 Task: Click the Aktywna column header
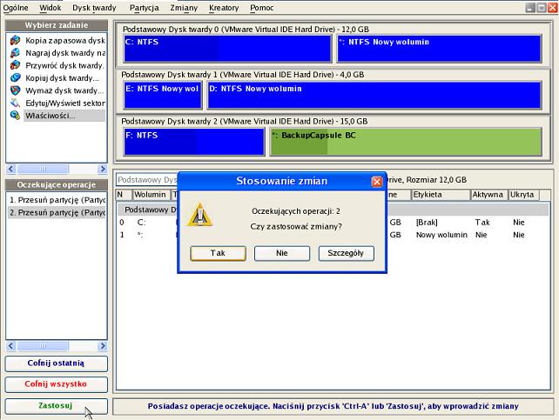(x=488, y=195)
